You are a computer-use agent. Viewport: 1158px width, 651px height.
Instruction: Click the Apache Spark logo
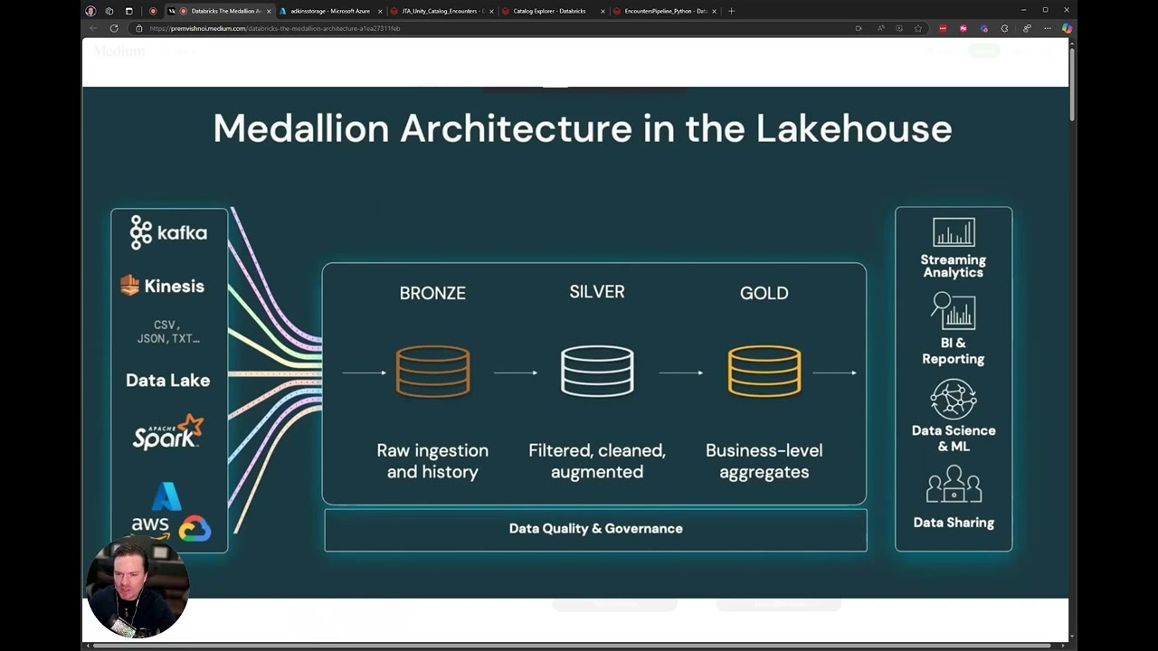click(x=168, y=432)
